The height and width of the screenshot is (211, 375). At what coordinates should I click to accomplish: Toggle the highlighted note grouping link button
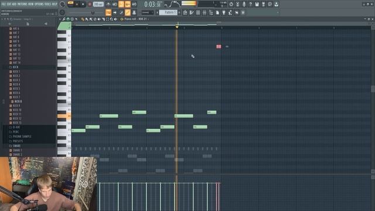point(128,12)
